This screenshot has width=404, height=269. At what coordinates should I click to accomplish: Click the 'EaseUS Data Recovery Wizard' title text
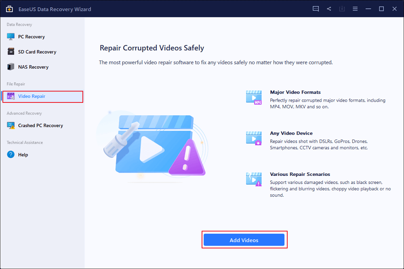pyautogui.click(x=55, y=9)
